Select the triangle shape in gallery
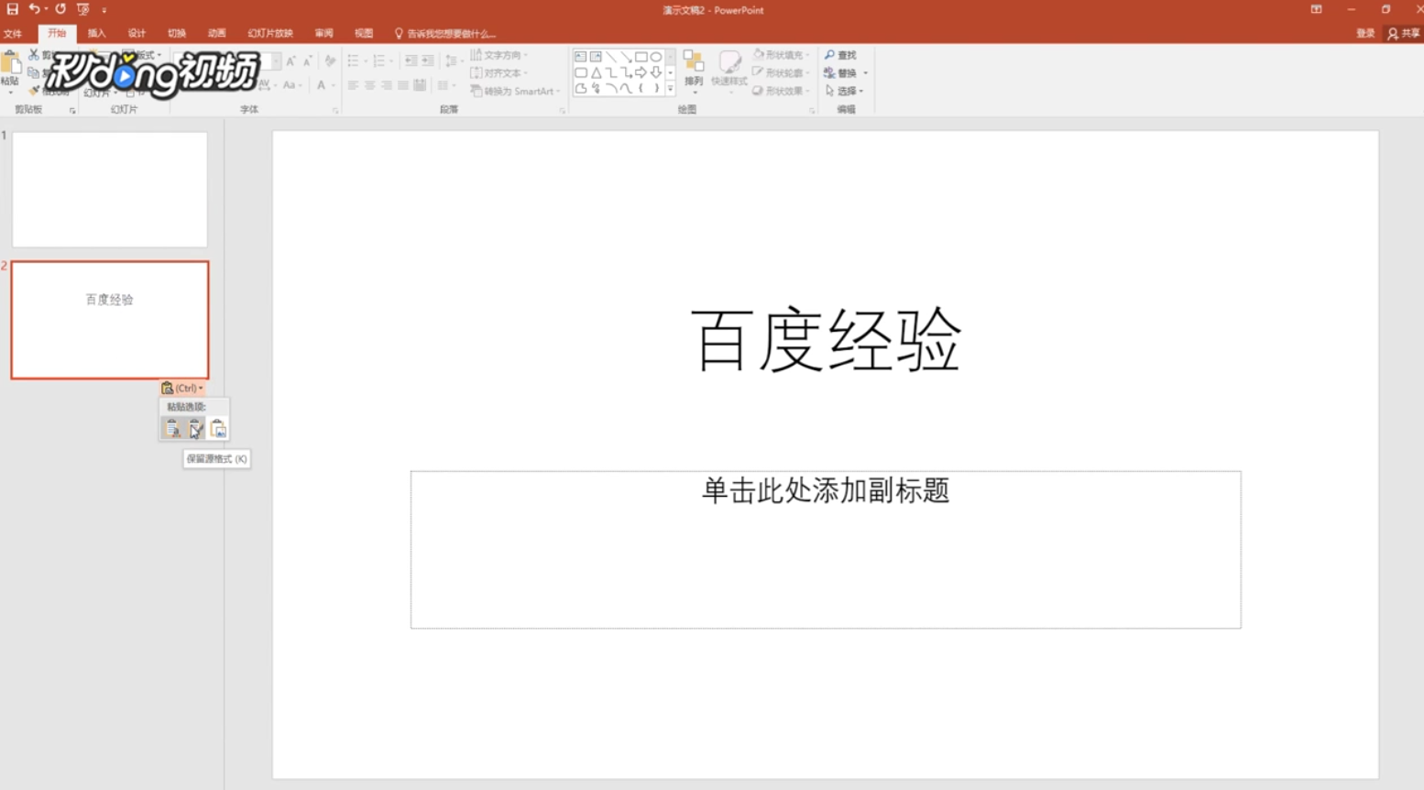This screenshot has width=1424, height=790. coord(596,72)
